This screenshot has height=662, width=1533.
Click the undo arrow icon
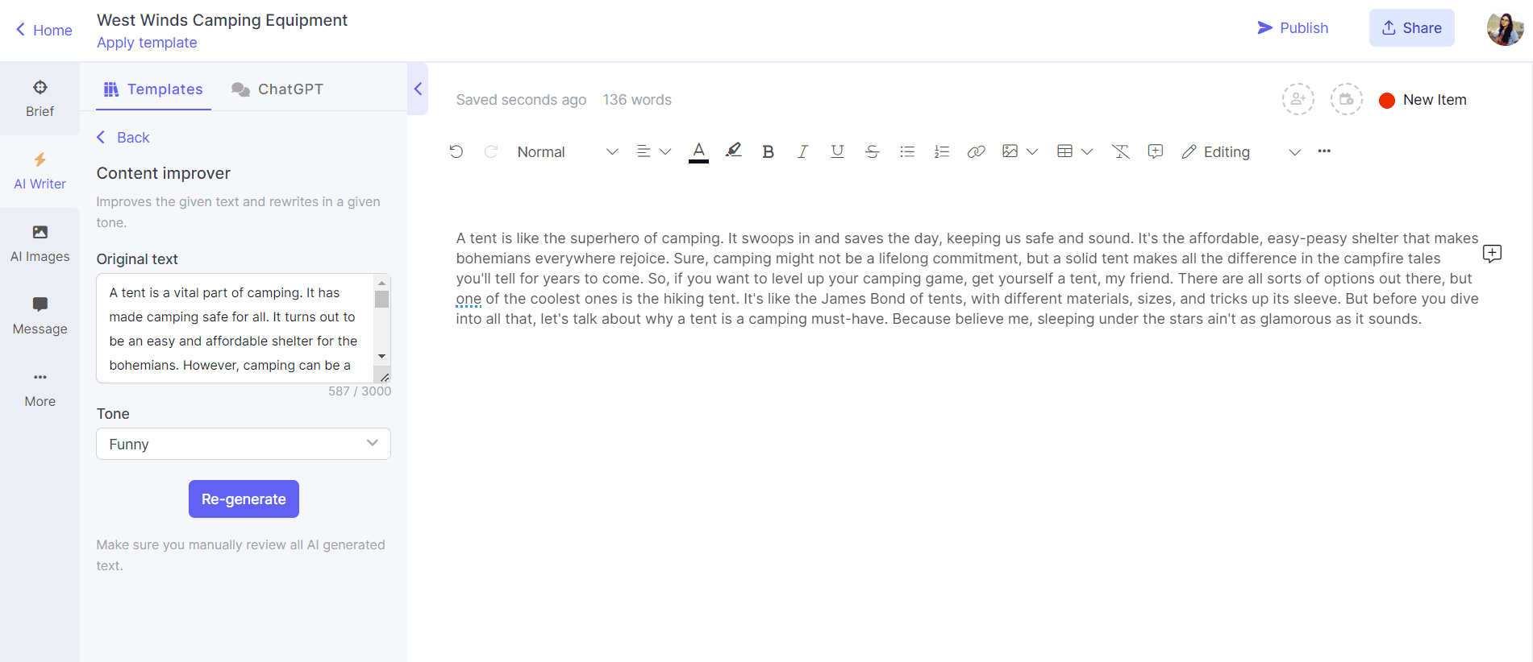pos(456,151)
